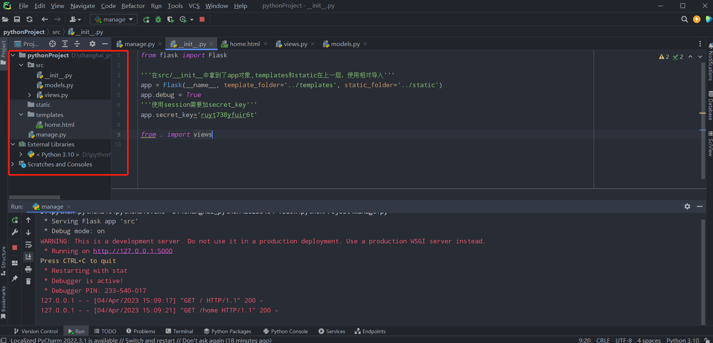The height and width of the screenshot is (343, 713).
Task: Click the Profile run icon
Action: [183, 19]
